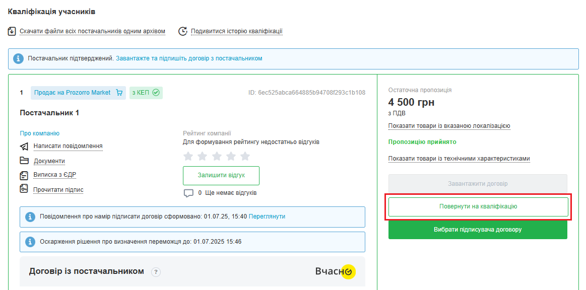Click the ЄДР extract document icon
The image size is (586, 290).
pyautogui.click(x=24, y=175)
